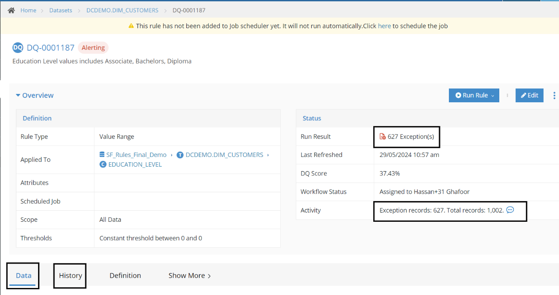Open the comment bubble in the Activity row

click(510, 210)
